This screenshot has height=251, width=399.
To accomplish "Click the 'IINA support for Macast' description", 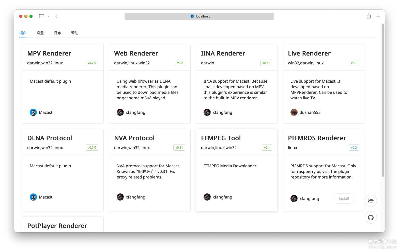I will coord(235,89).
